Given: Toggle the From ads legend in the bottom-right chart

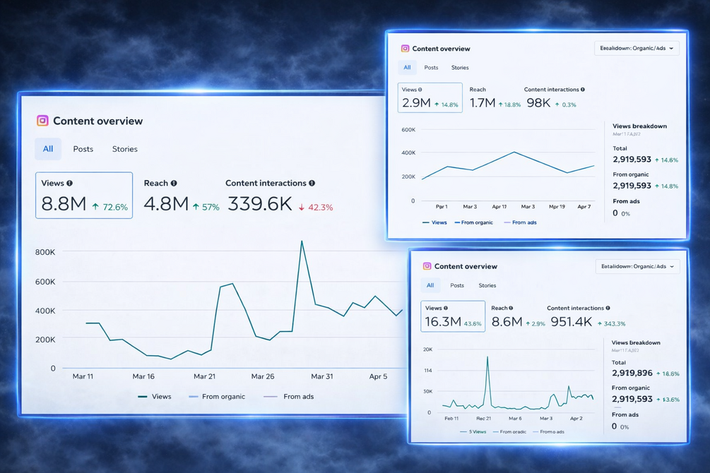Looking at the screenshot, I should [x=549, y=432].
